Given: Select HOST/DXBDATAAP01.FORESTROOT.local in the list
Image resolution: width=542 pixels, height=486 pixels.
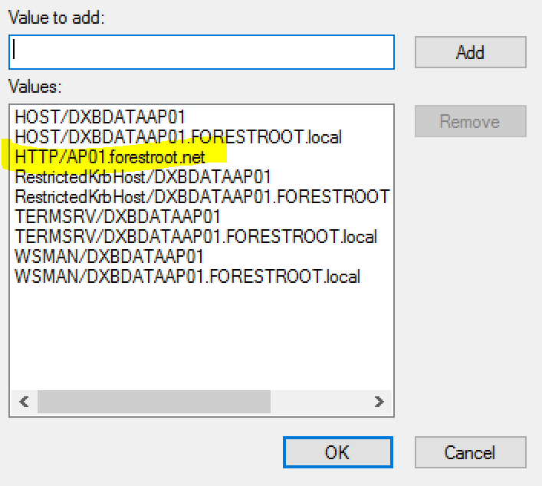Looking at the screenshot, I should pyautogui.click(x=178, y=137).
